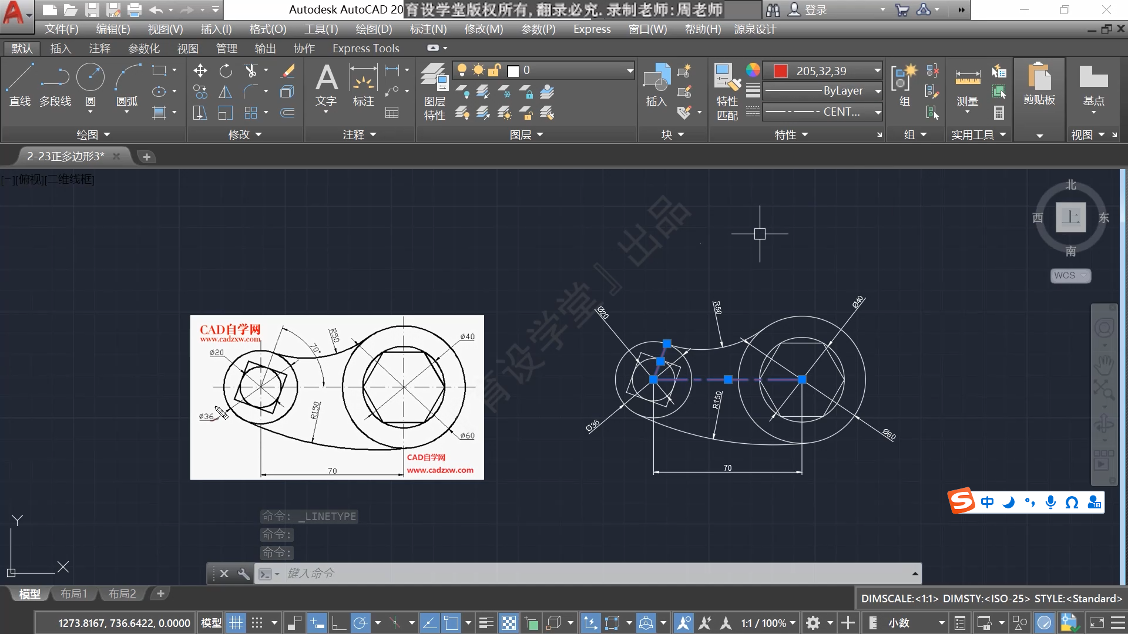
Task: Click the 模型 button in status bar
Action: click(x=211, y=623)
